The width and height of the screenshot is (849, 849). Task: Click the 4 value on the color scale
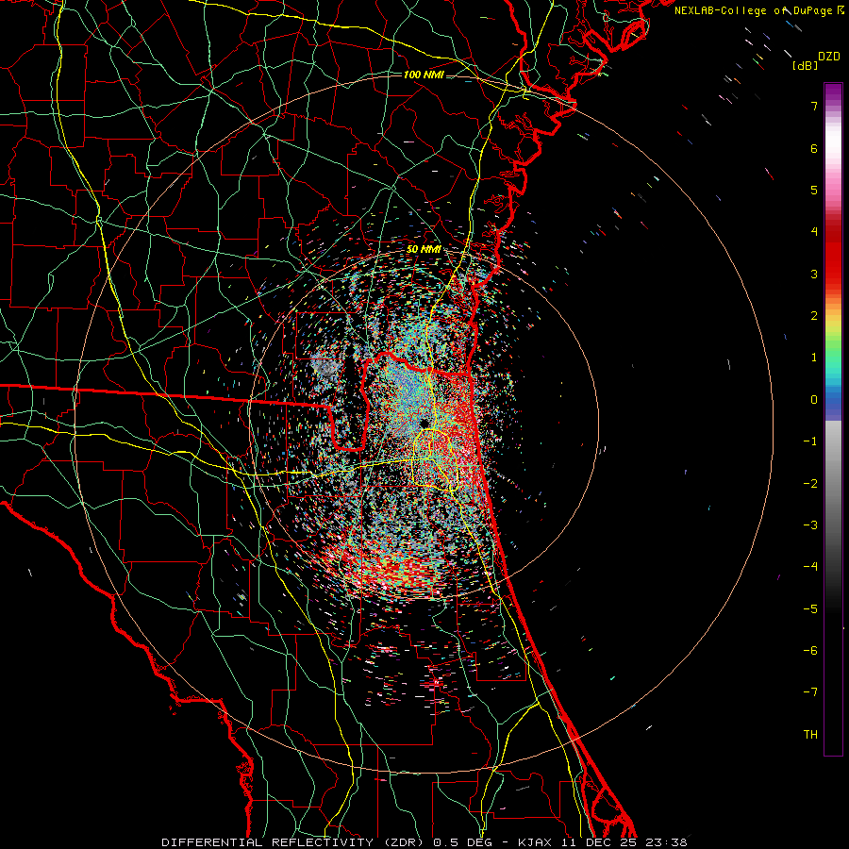pyautogui.click(x=814, y=232)
